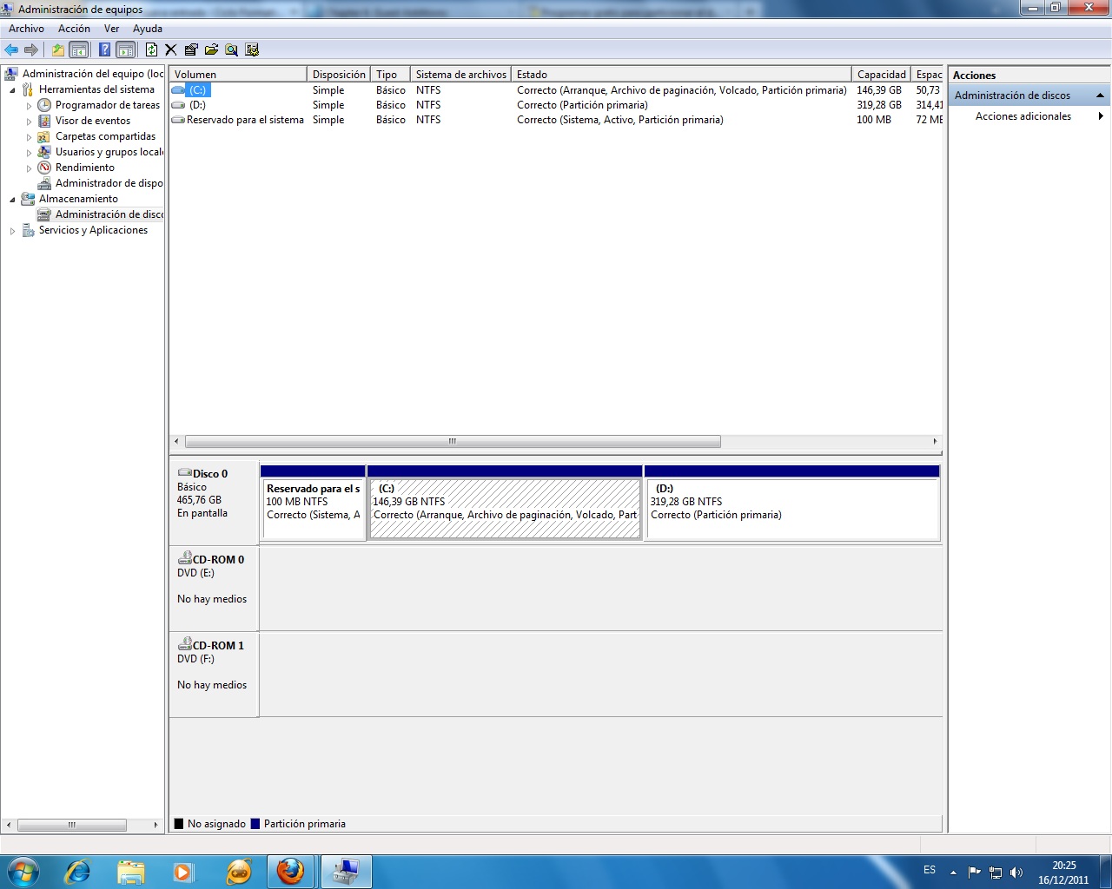Click the volume list horizontal scrollbar thumb
This screenshot has height=889, width=1112.
click(x=452, y=442)
